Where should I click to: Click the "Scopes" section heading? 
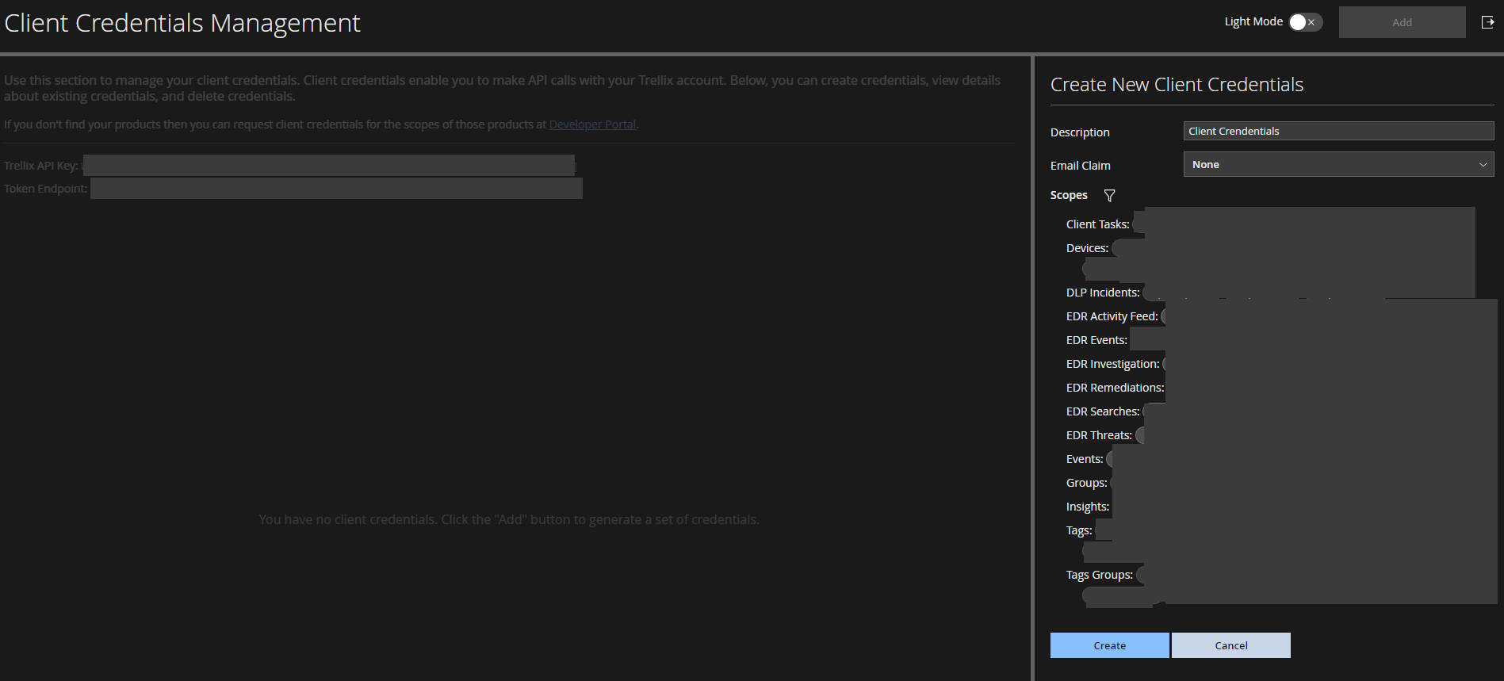pyautogui.click(x=1069, y=195)
